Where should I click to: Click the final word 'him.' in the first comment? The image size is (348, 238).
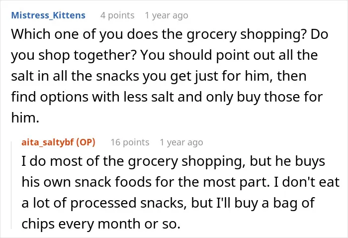coord(25,118)
